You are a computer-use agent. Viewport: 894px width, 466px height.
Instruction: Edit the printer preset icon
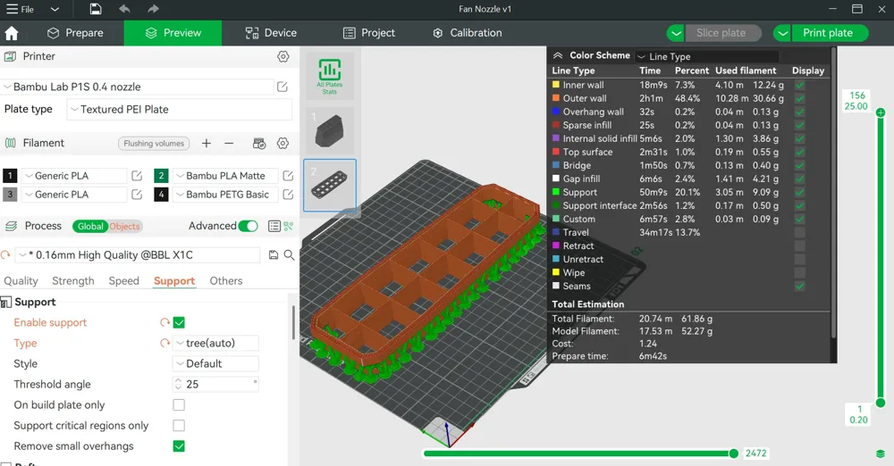pos(283,87)
